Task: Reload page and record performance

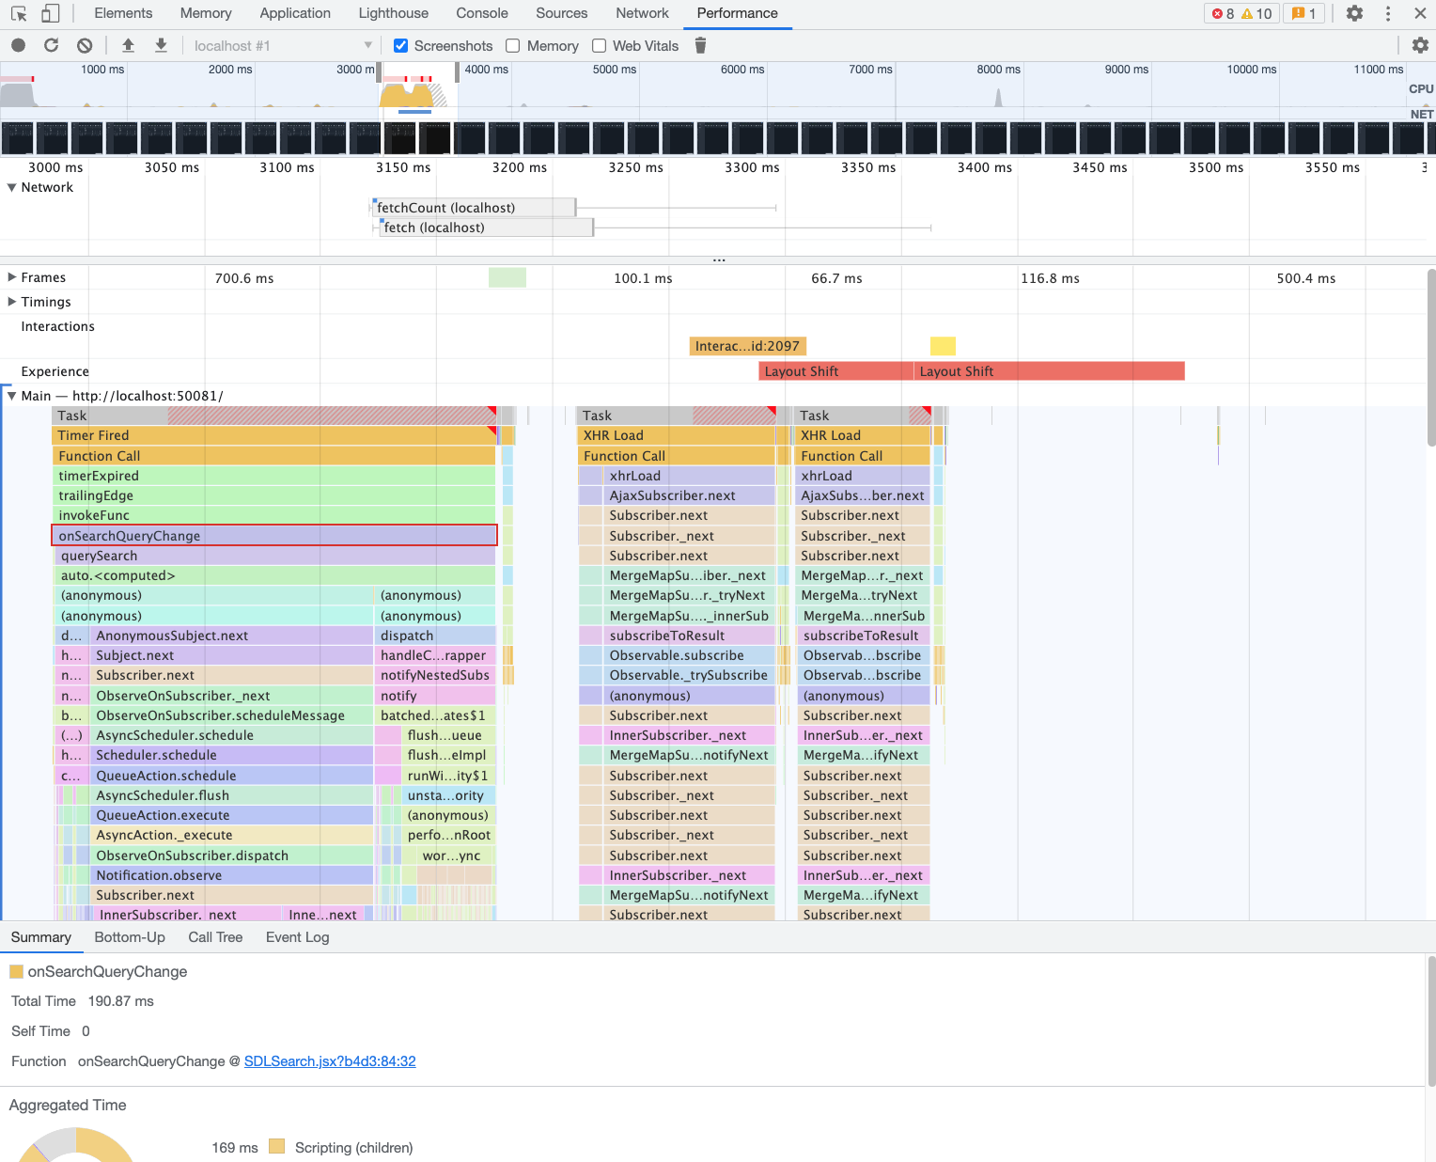Action: [x=52, y=45]
